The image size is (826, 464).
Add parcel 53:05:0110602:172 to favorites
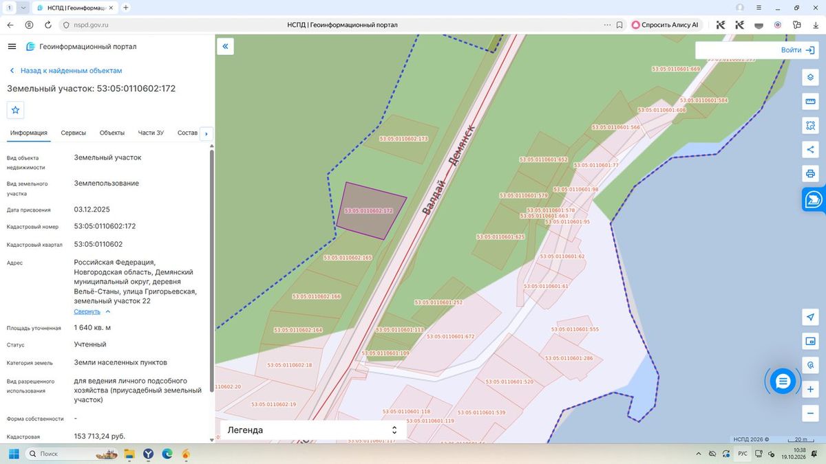[x=16, y=109]
